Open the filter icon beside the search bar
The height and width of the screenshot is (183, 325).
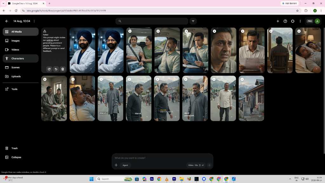[193, 21]
